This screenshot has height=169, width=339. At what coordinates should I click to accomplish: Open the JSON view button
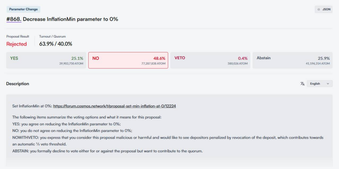click(323, 10)
